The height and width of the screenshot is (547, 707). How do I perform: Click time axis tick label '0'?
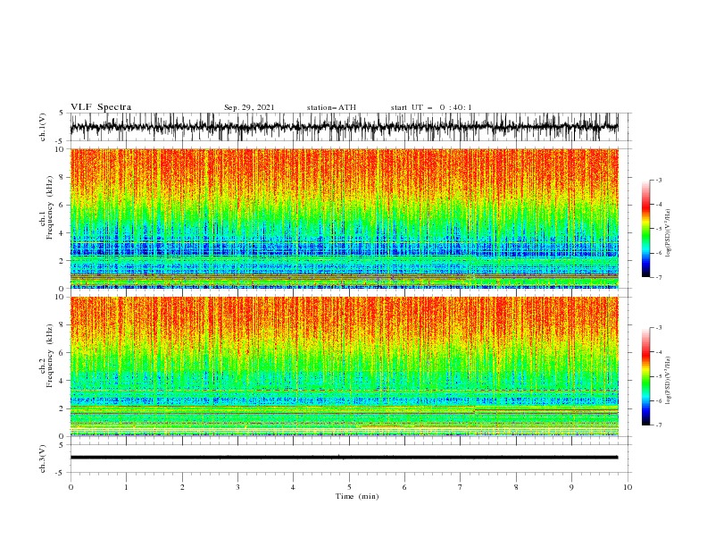point(71,487)
